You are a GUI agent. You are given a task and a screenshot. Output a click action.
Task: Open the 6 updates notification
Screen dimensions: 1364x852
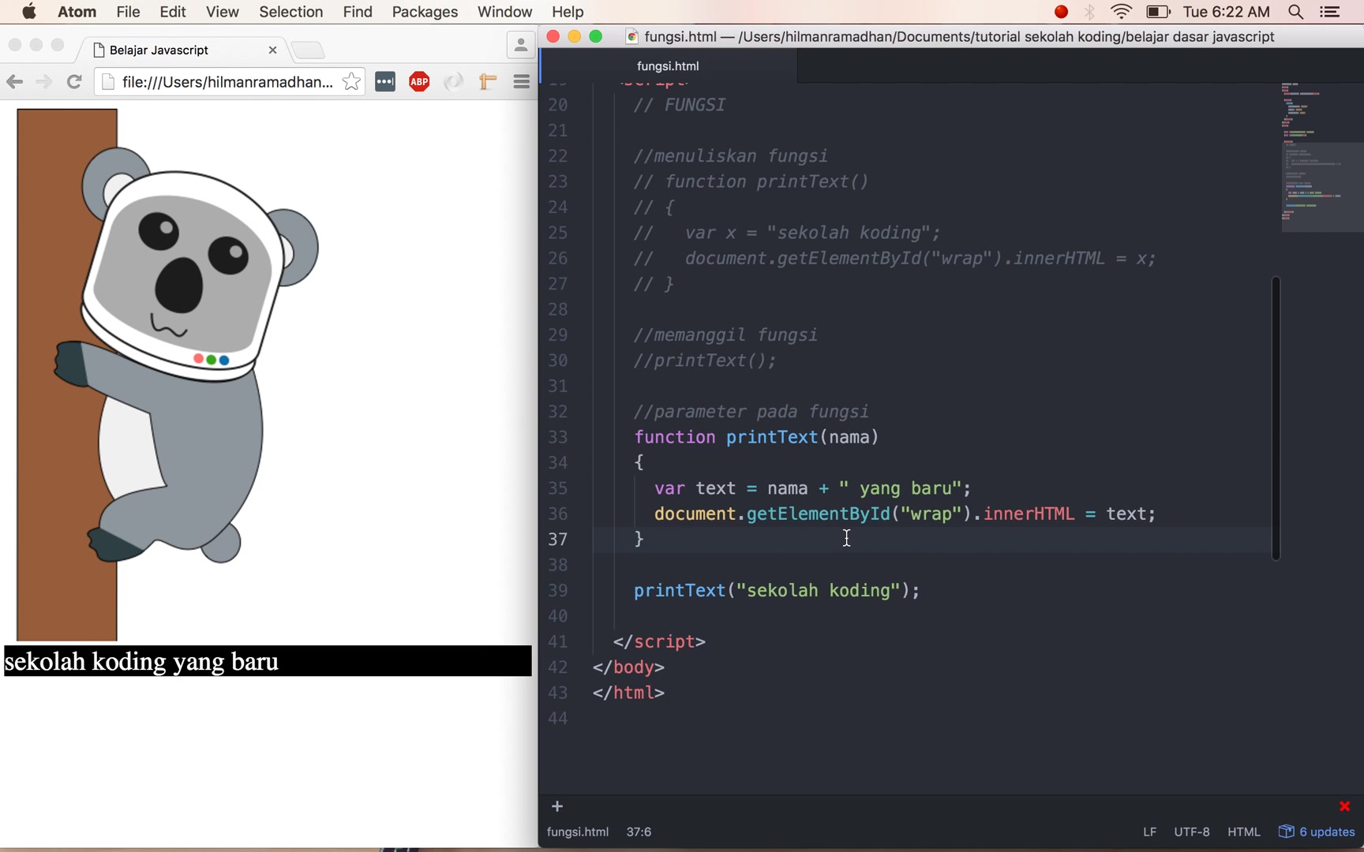pyautogui.click(x=1317, y=831)
